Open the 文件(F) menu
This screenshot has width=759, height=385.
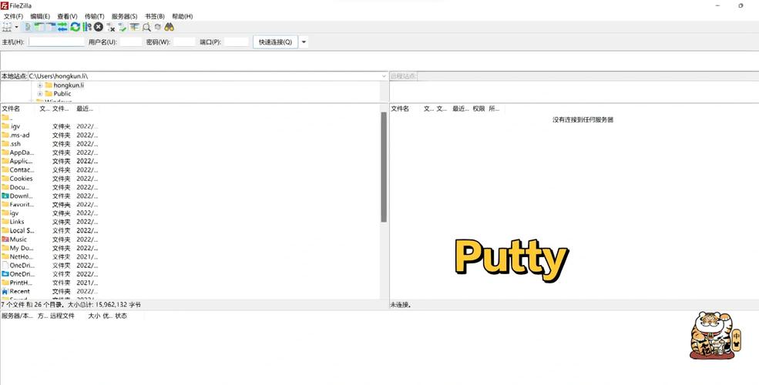14,16
